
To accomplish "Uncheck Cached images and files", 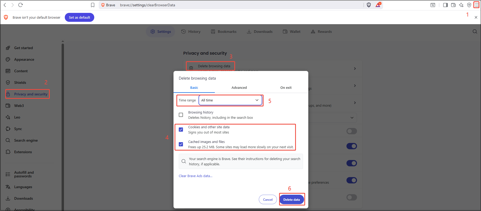I will [181, 144].
